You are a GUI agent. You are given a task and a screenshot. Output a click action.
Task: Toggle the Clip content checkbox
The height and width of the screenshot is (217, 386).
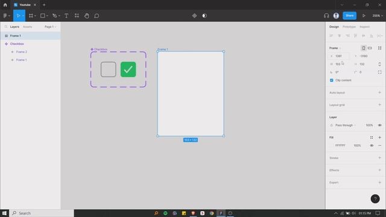coord(331,80)
